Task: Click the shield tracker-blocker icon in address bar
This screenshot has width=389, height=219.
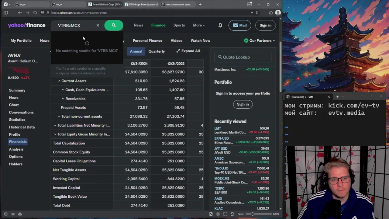Action: pos(43,13)
